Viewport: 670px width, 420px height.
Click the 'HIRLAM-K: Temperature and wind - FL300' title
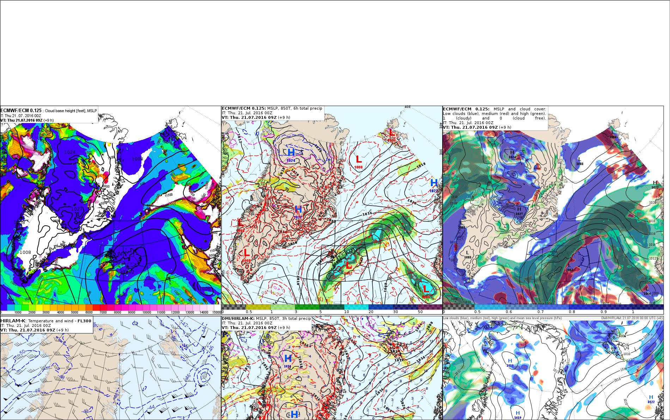click(x=46, y=321)
